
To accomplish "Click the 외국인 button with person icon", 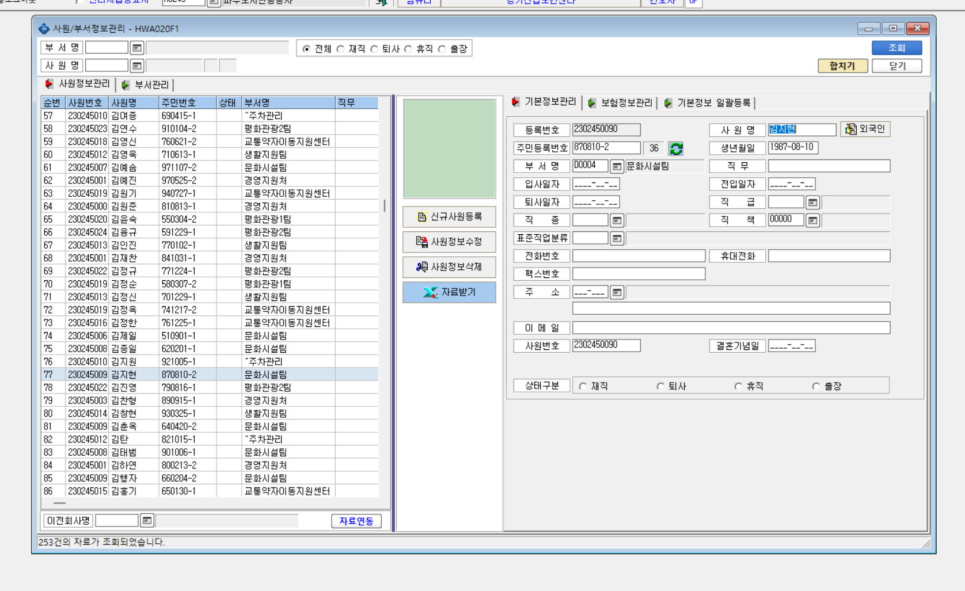I will pos(865,129).
